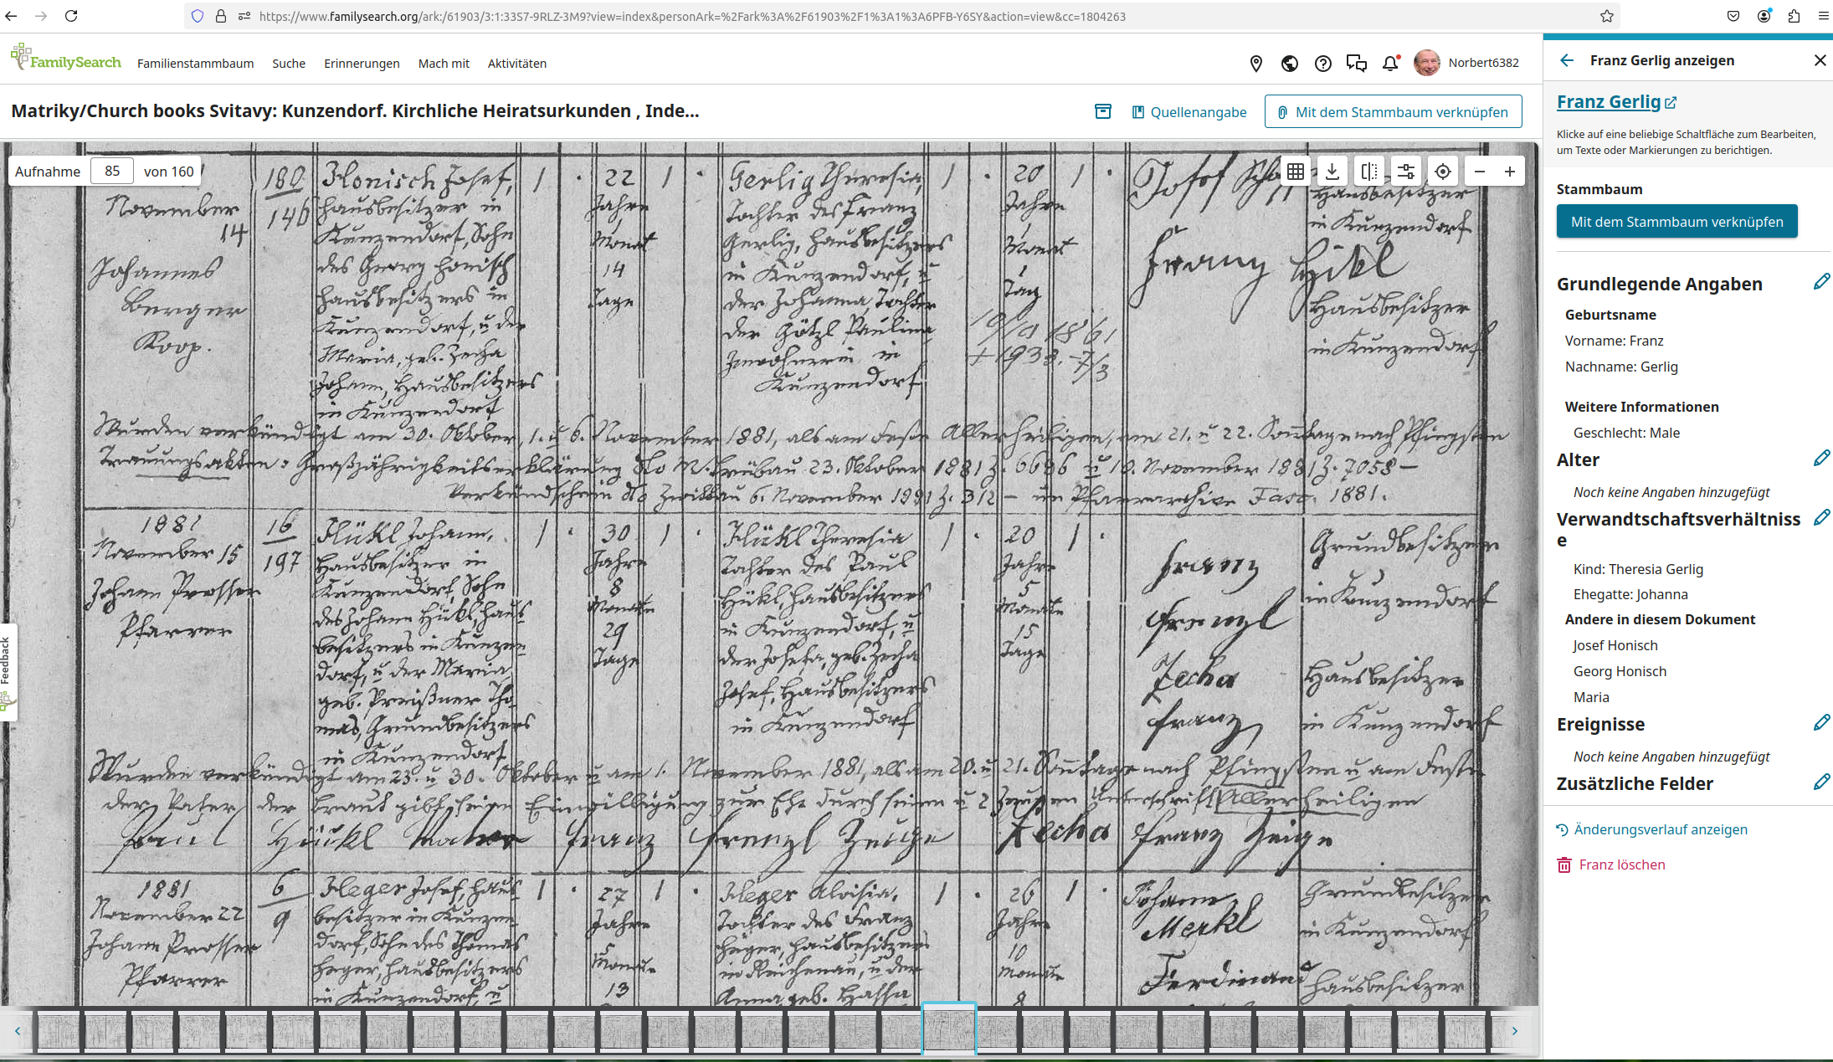Zoom out of the document image
This screenshot has height=1062, width=1833.
pos(1480,172)
